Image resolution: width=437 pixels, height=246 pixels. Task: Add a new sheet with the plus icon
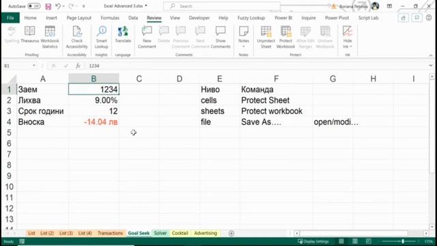coord(231,233)
